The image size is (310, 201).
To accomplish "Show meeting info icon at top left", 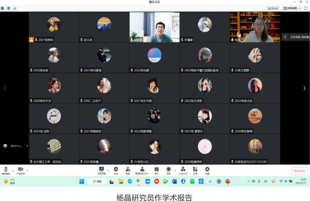I will 2,8.
